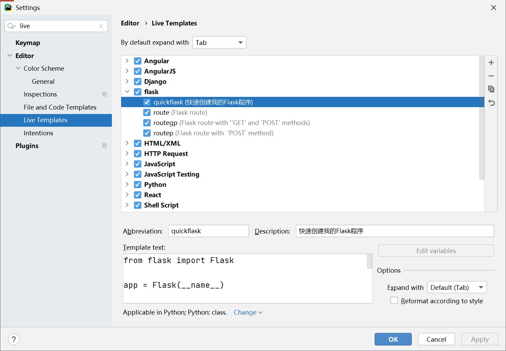This screenshot has width=506, height=351.
Task: Open the Help question mark button
Action: (x=14, y=339)
